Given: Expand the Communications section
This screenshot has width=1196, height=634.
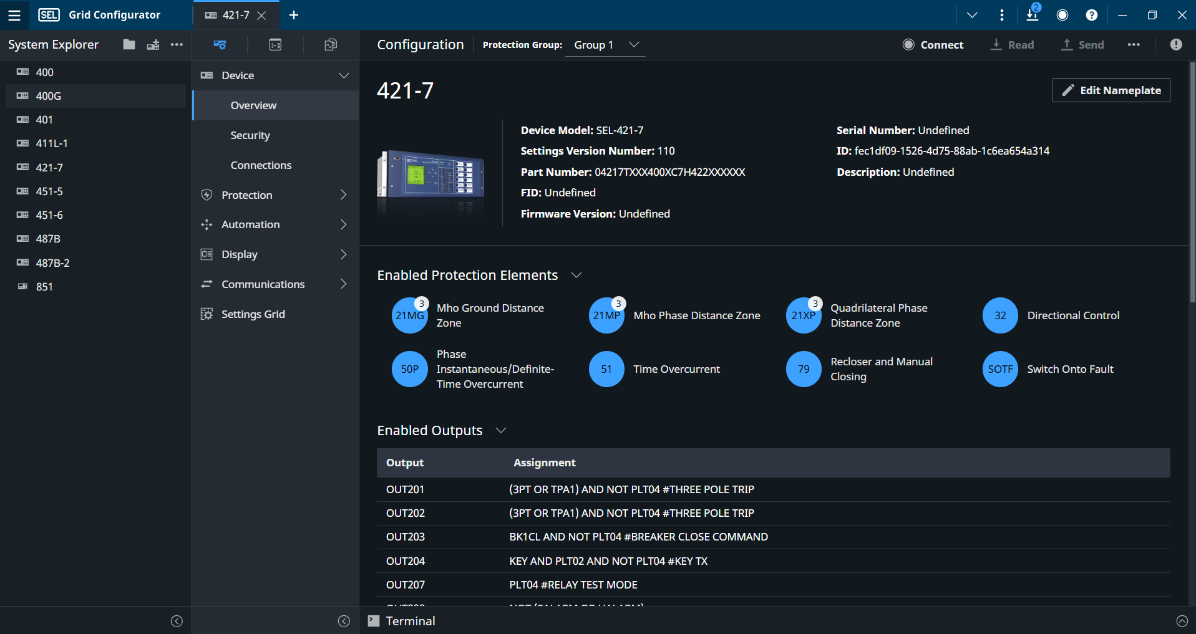Looking at the screenshot, I should 276,284.
